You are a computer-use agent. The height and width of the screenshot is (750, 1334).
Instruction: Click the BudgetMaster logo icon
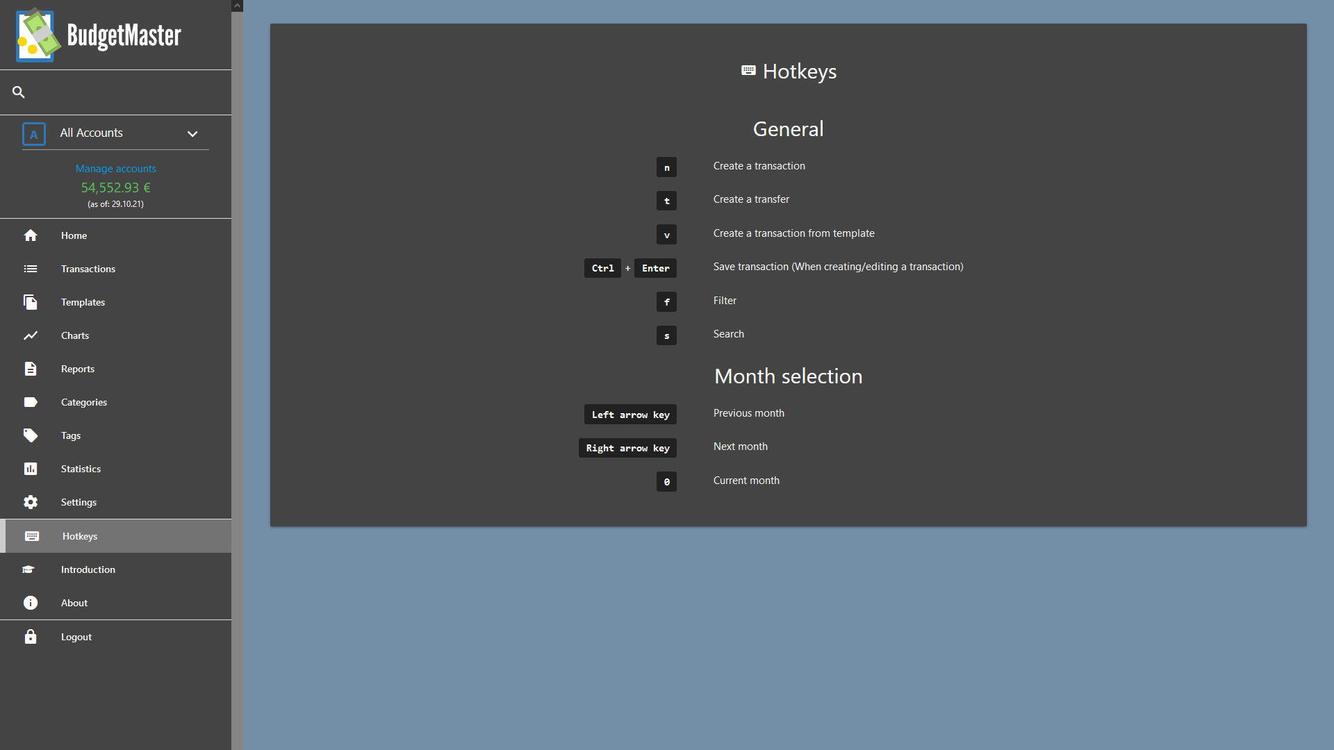pyautogui.click(x=38, y=35)
